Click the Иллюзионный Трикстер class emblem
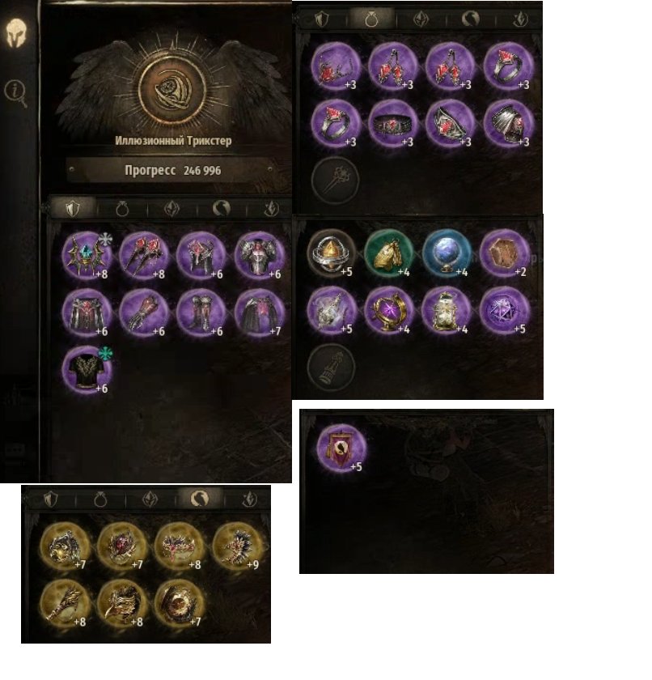The height and width of the screenshot is (680, 652). [172, 90]
